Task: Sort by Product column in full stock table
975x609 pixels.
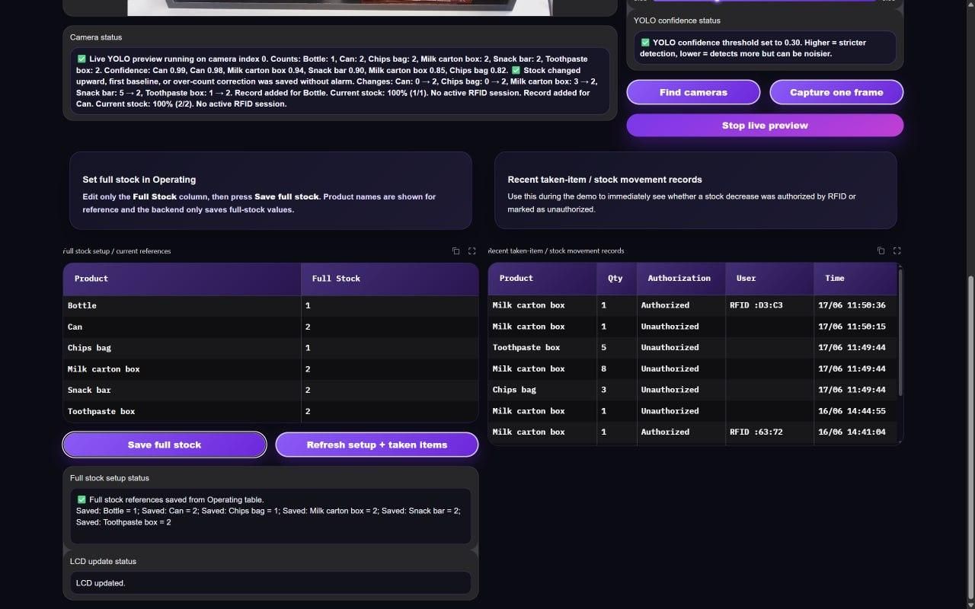Action: pyautogui.click(x=182, y=279)
